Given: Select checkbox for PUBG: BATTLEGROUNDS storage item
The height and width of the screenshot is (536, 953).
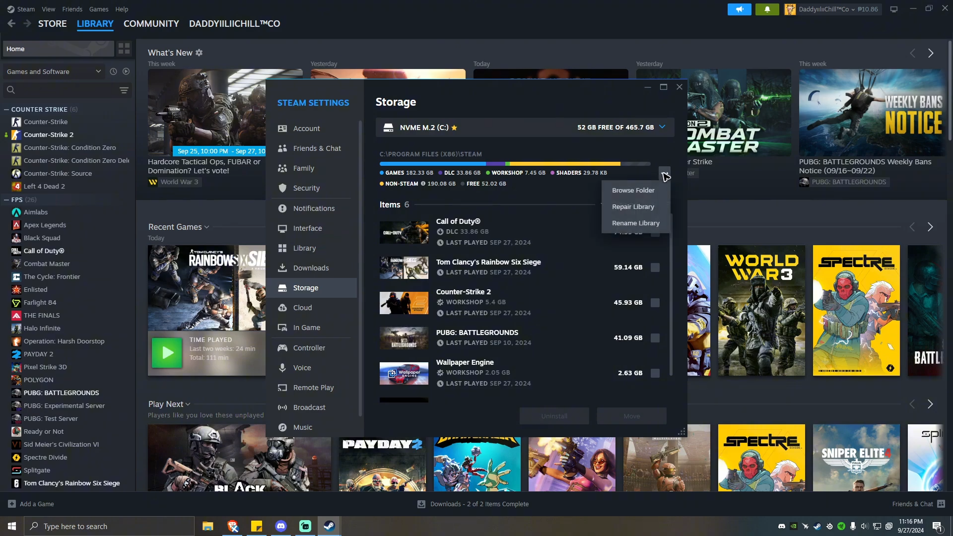Looking at the screenshot, I should click(655, 338).
